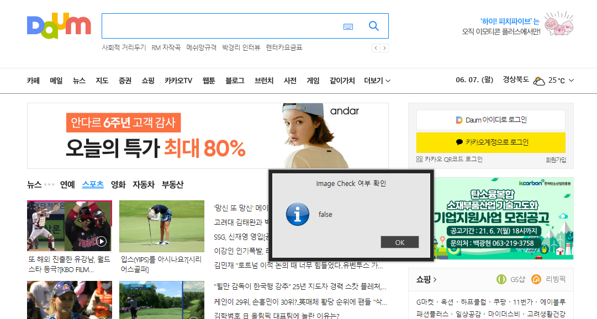
Task: Click Daum 아이디로 로그인 button
Action: [x=491, y=120]
